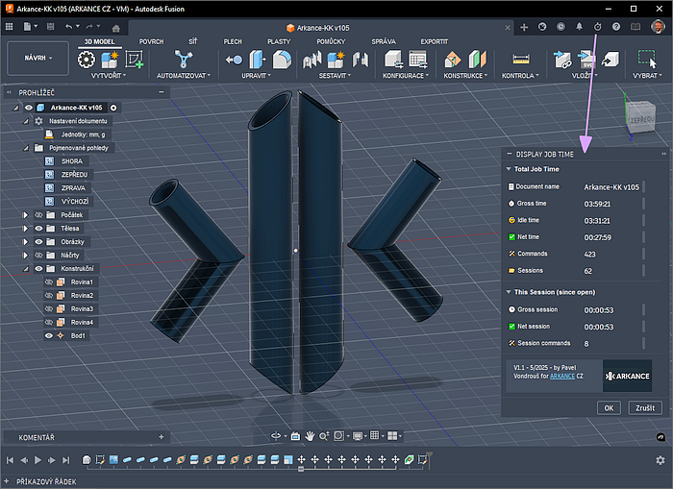Screen dimensions: 673x489
Task: Jump to timeline end
Action: 65,460
